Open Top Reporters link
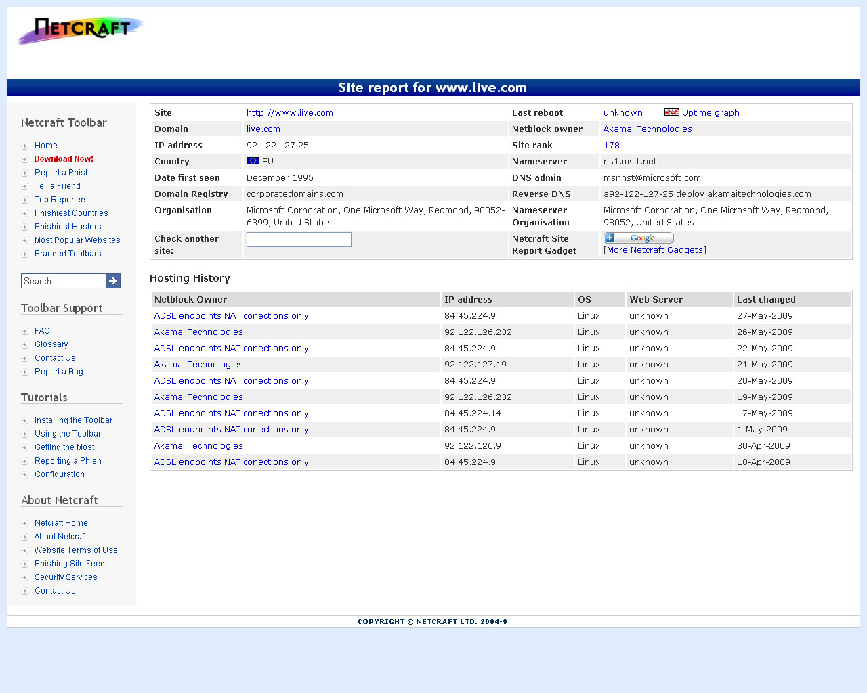 (x=61, y=200)
